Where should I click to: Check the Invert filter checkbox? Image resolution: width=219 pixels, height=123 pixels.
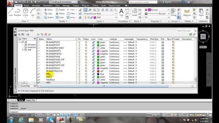click(20, 86)
